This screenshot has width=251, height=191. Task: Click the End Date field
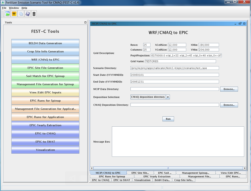click(x=175, y=82)
